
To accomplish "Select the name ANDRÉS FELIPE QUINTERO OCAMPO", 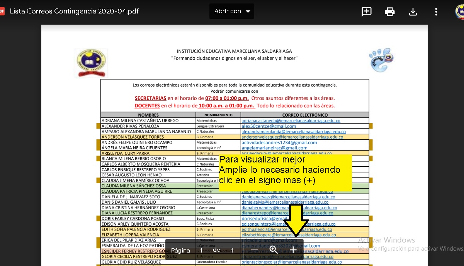I will [137, 142].
